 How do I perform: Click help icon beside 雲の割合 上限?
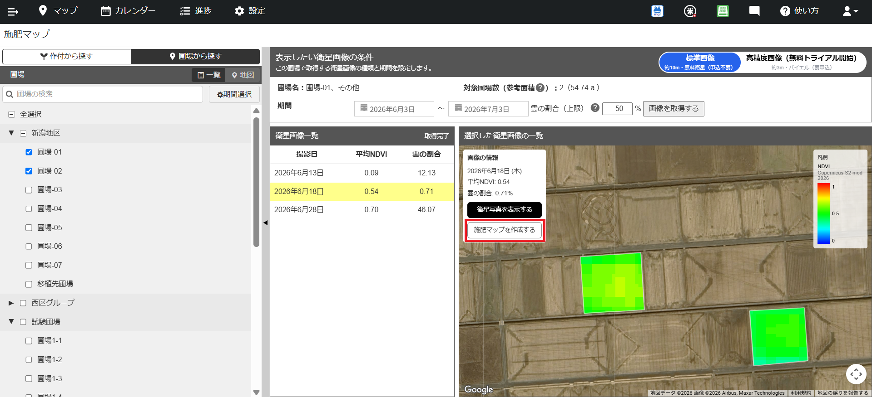pyautogui.click(x=595, y=108)
